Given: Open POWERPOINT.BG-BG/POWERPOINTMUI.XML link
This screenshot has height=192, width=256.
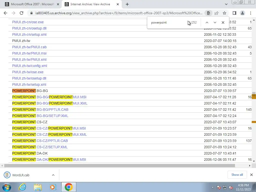Looking at the screenshot, I should coord(50,103).
